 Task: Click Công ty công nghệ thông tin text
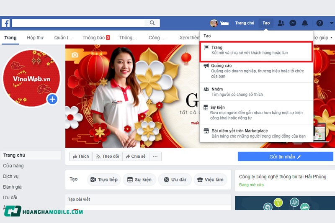[283, 177]
